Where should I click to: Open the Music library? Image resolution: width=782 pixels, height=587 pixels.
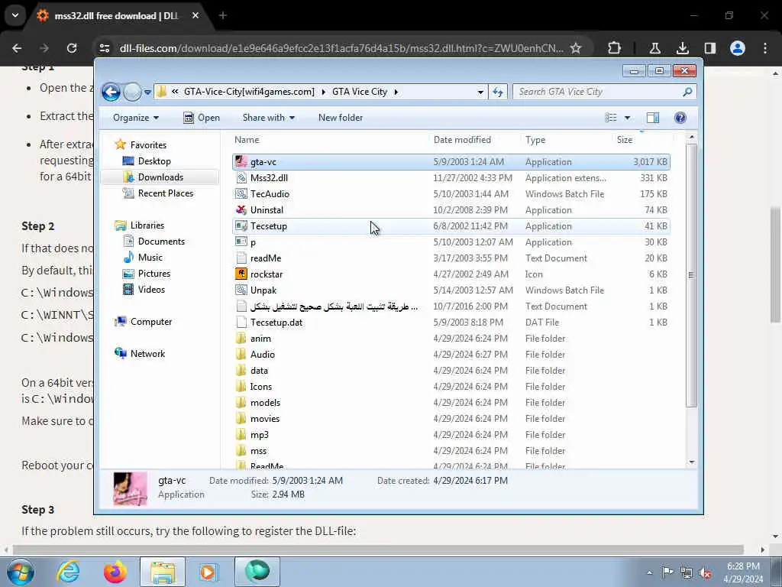click(x=150, y=257)
